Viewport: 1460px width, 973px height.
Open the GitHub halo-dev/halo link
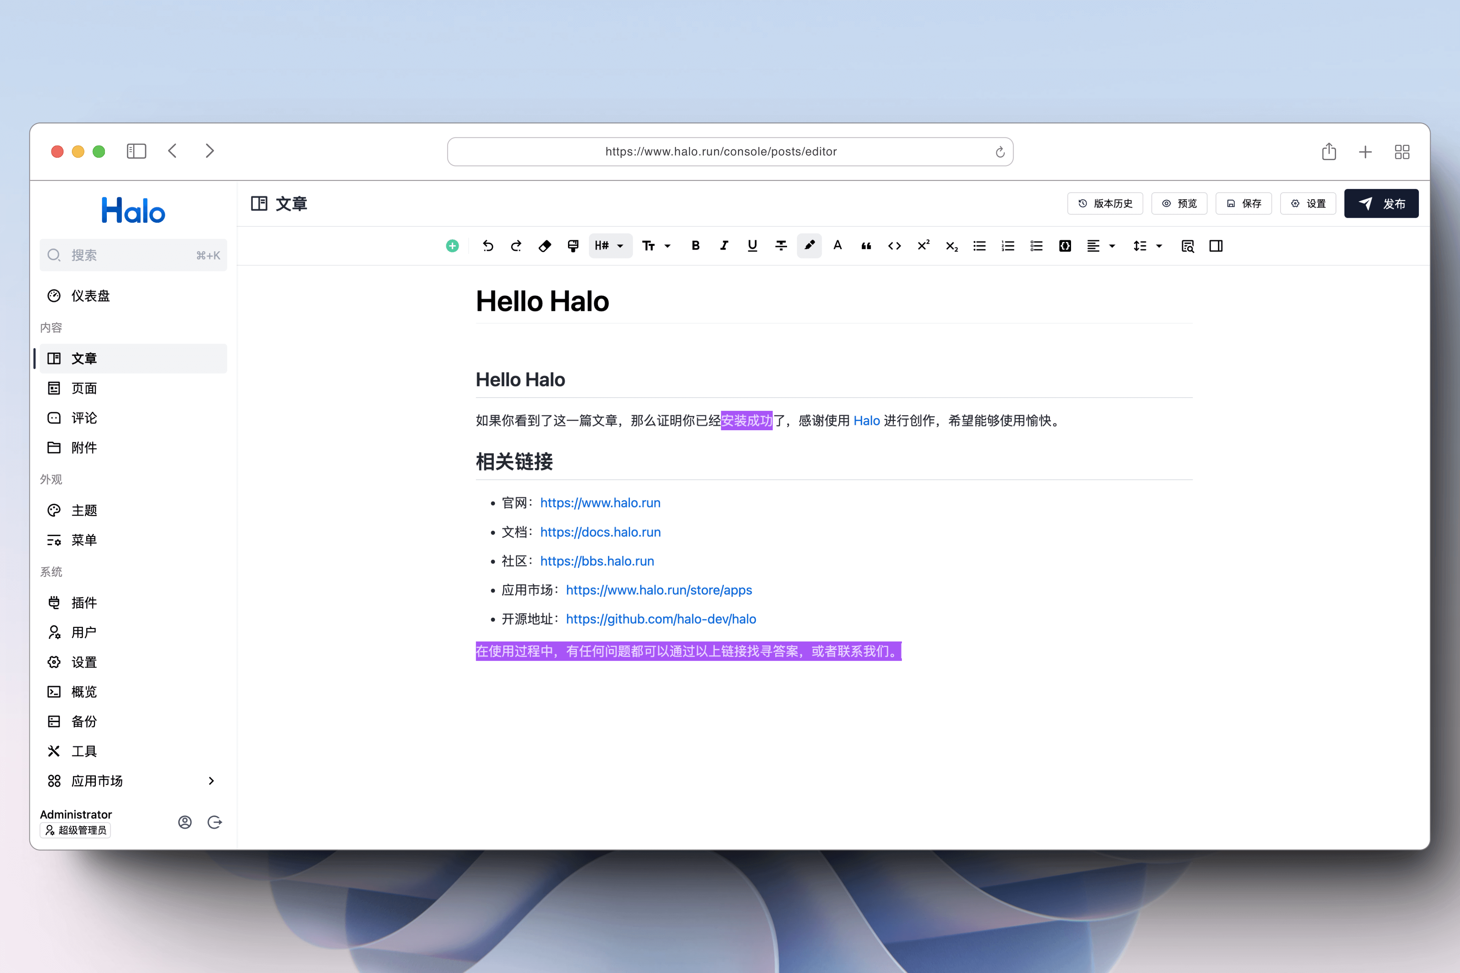pyautogui.click(x=661, y=619)
